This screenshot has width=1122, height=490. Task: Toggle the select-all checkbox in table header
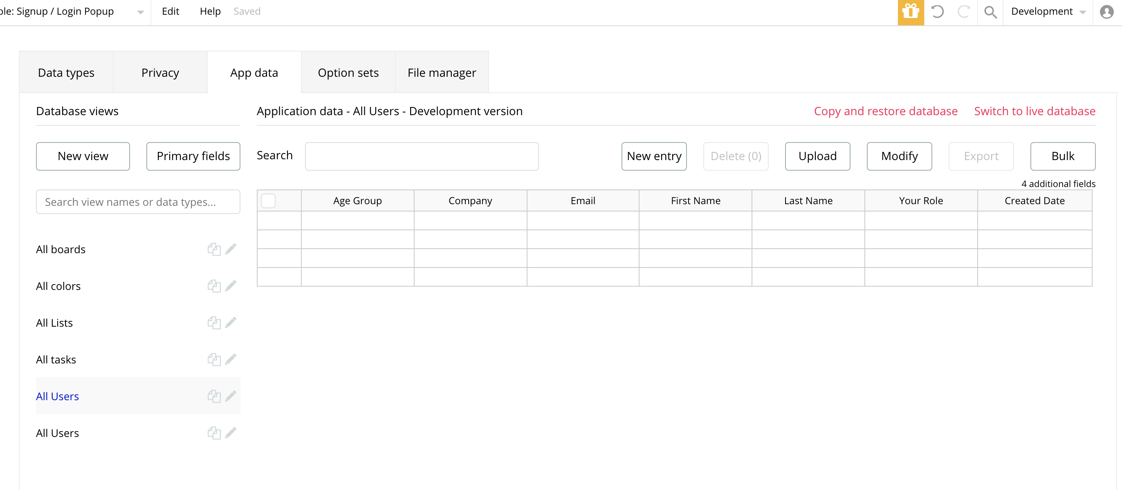pos(268,201)
